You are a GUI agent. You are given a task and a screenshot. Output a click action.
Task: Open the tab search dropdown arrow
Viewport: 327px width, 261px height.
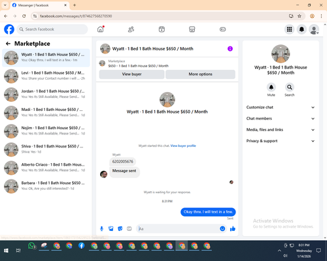5,5
